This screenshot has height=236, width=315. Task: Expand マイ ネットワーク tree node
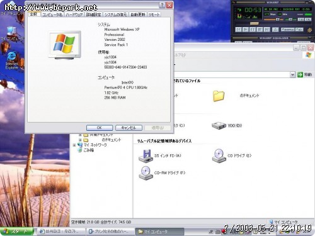pos(74,145)
